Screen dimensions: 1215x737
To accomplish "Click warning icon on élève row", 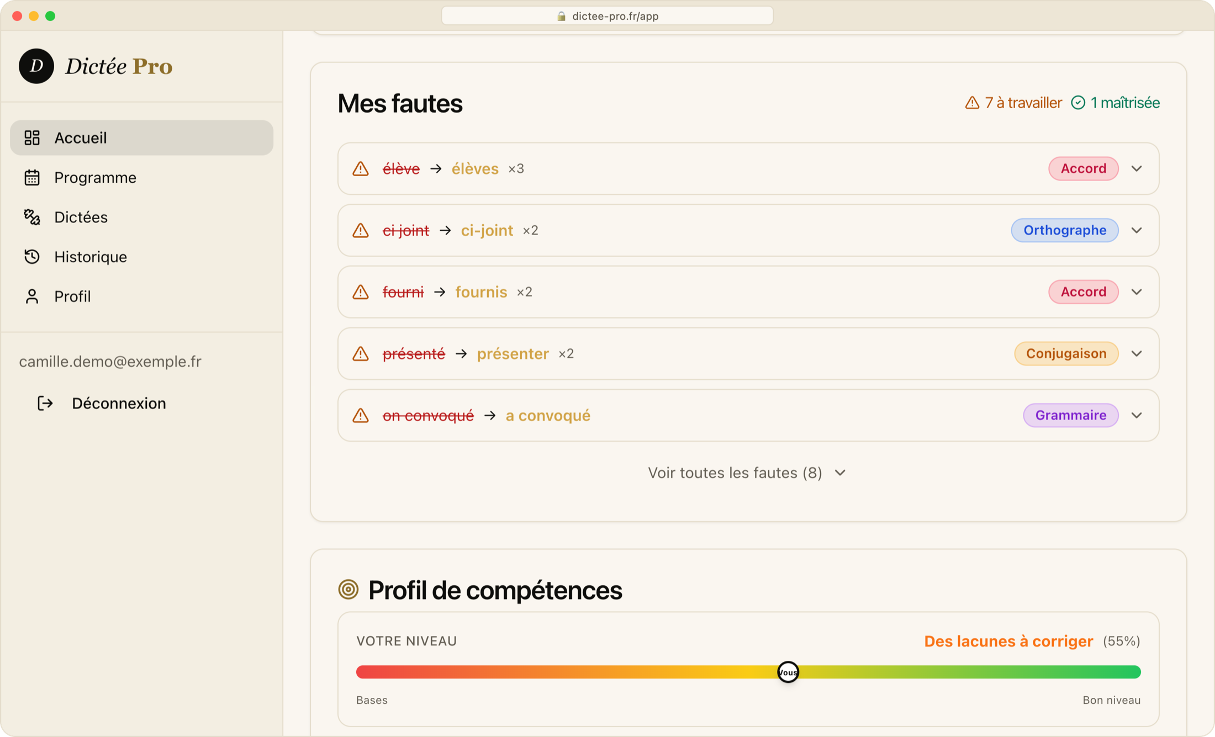I will (361, 168).
